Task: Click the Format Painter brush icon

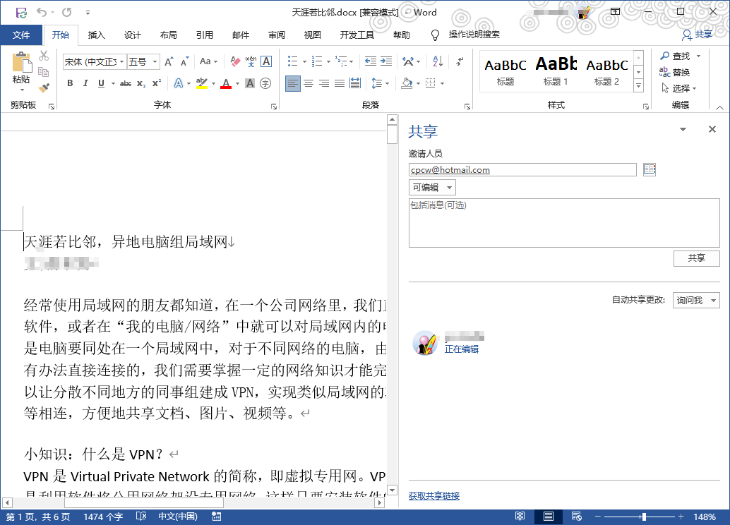Action: tap(44, 88)
